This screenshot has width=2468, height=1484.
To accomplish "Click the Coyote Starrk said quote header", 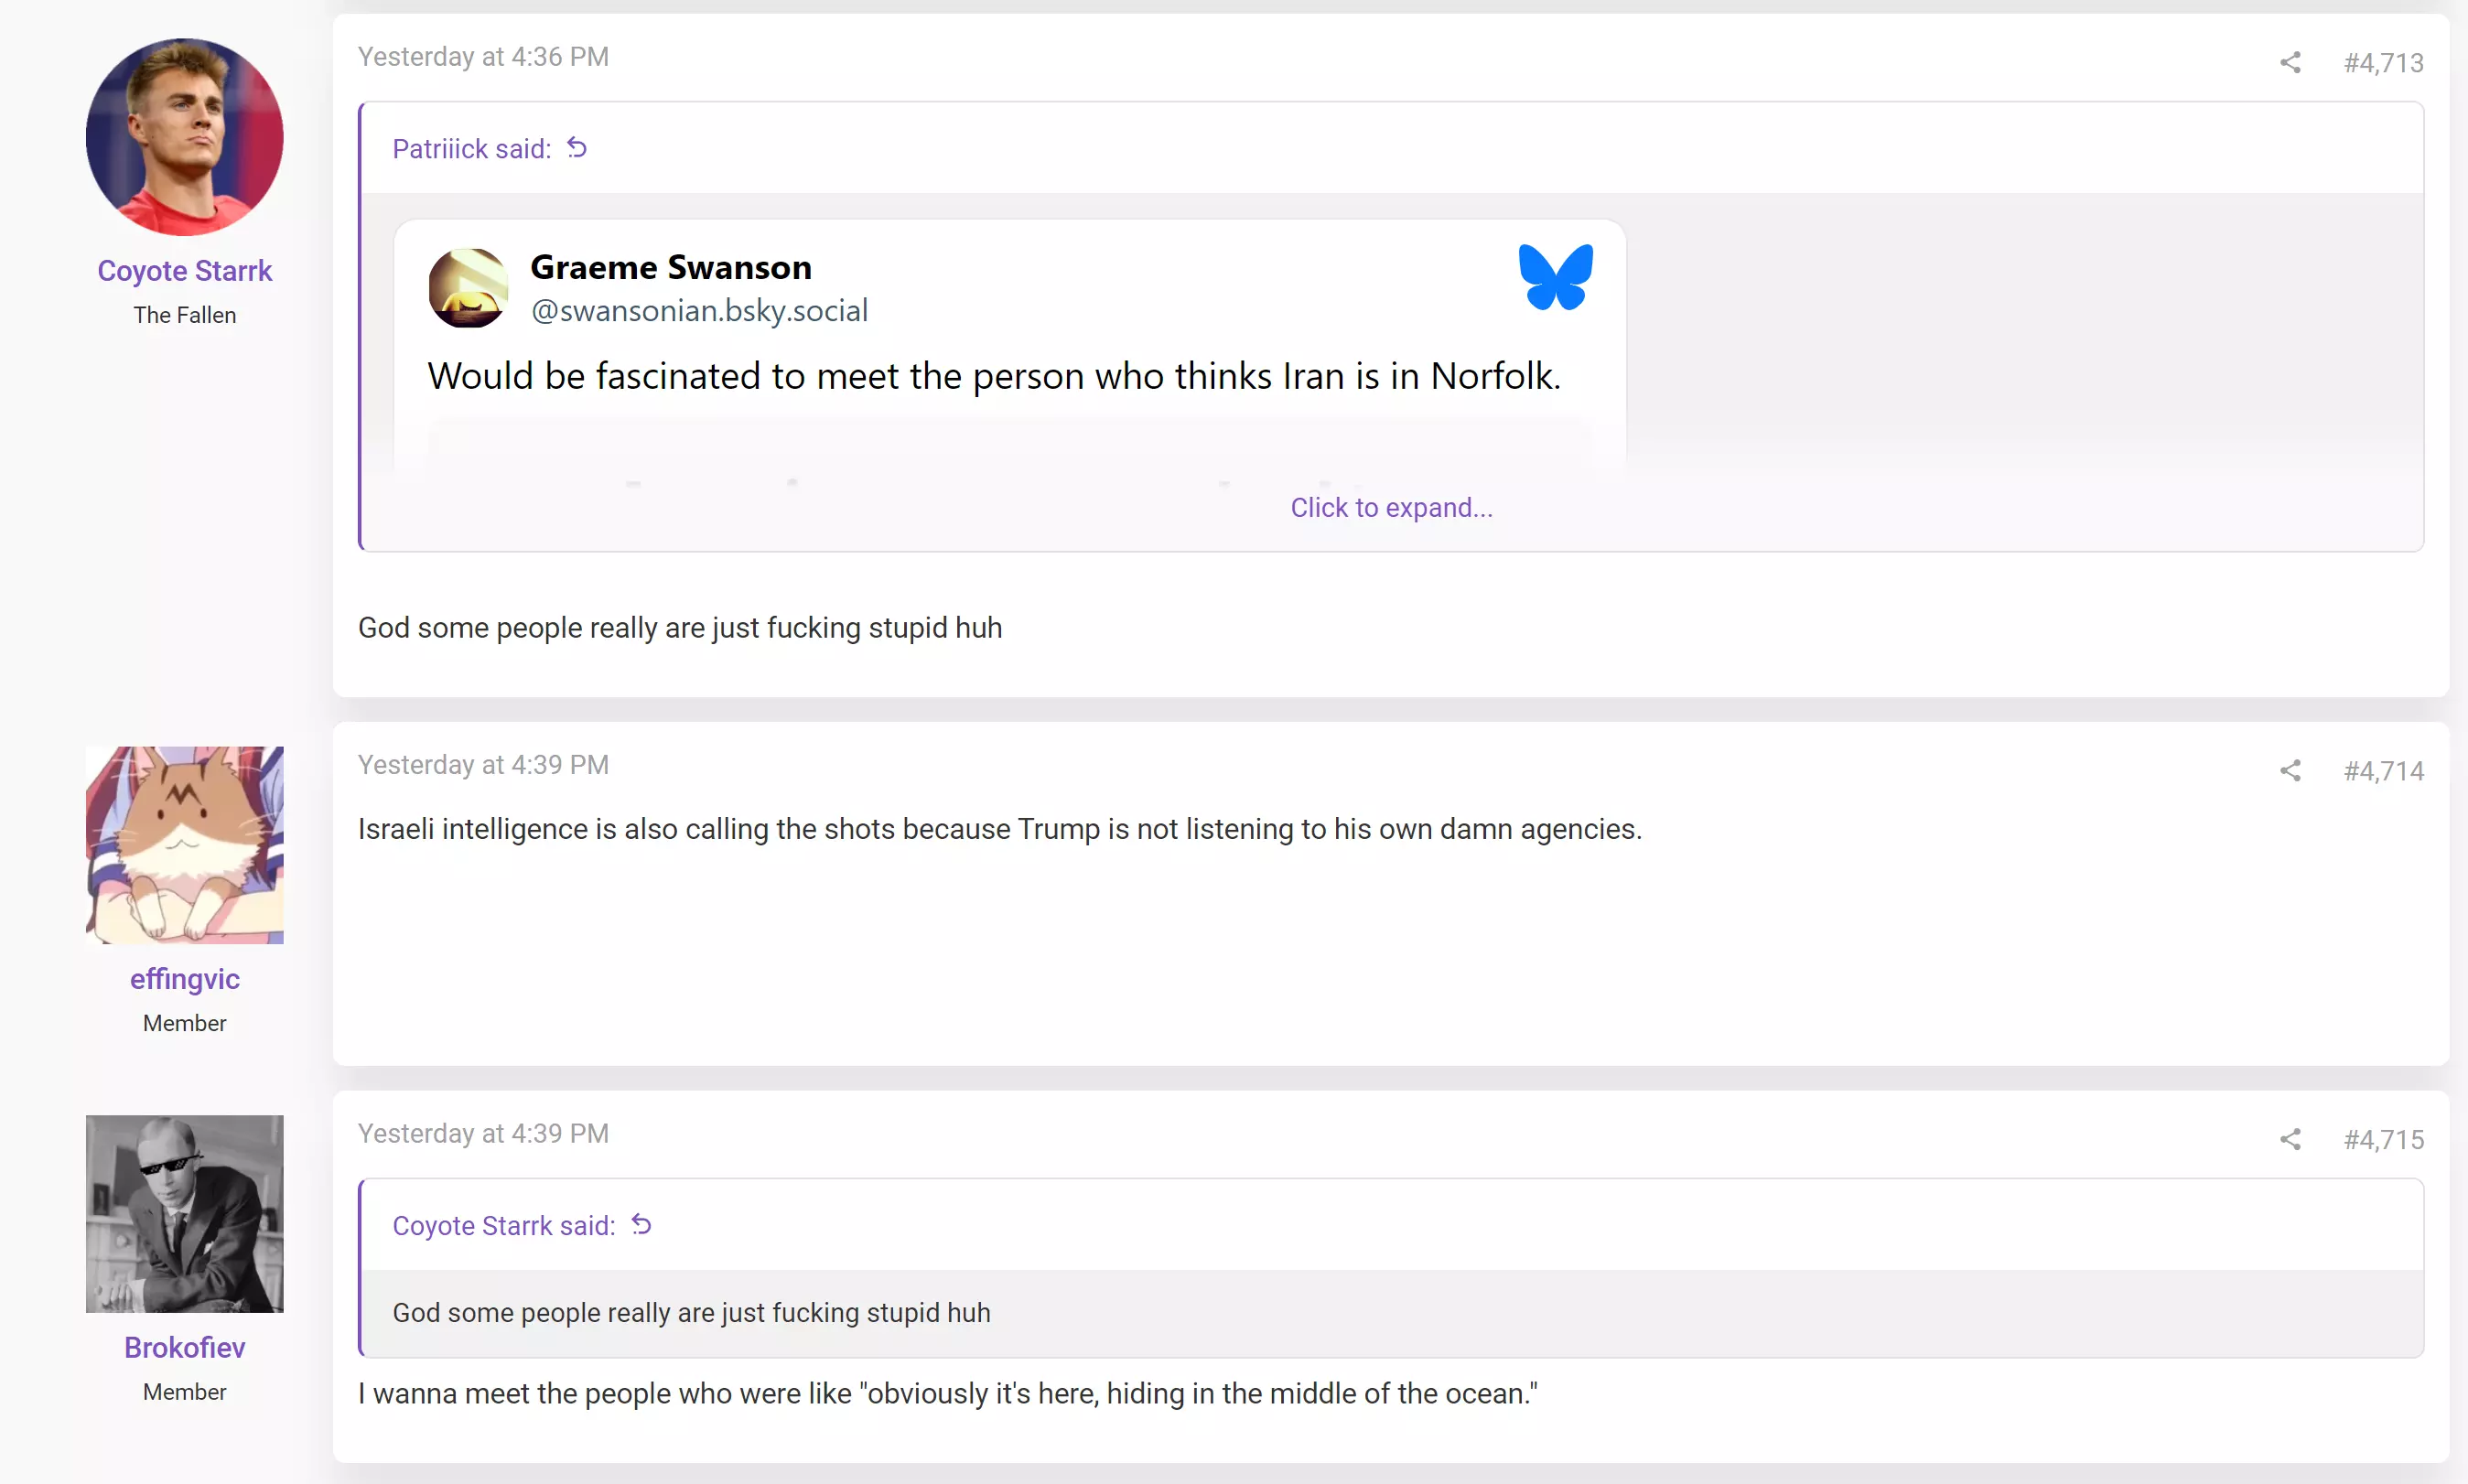I will click(x=504, y=1226).
